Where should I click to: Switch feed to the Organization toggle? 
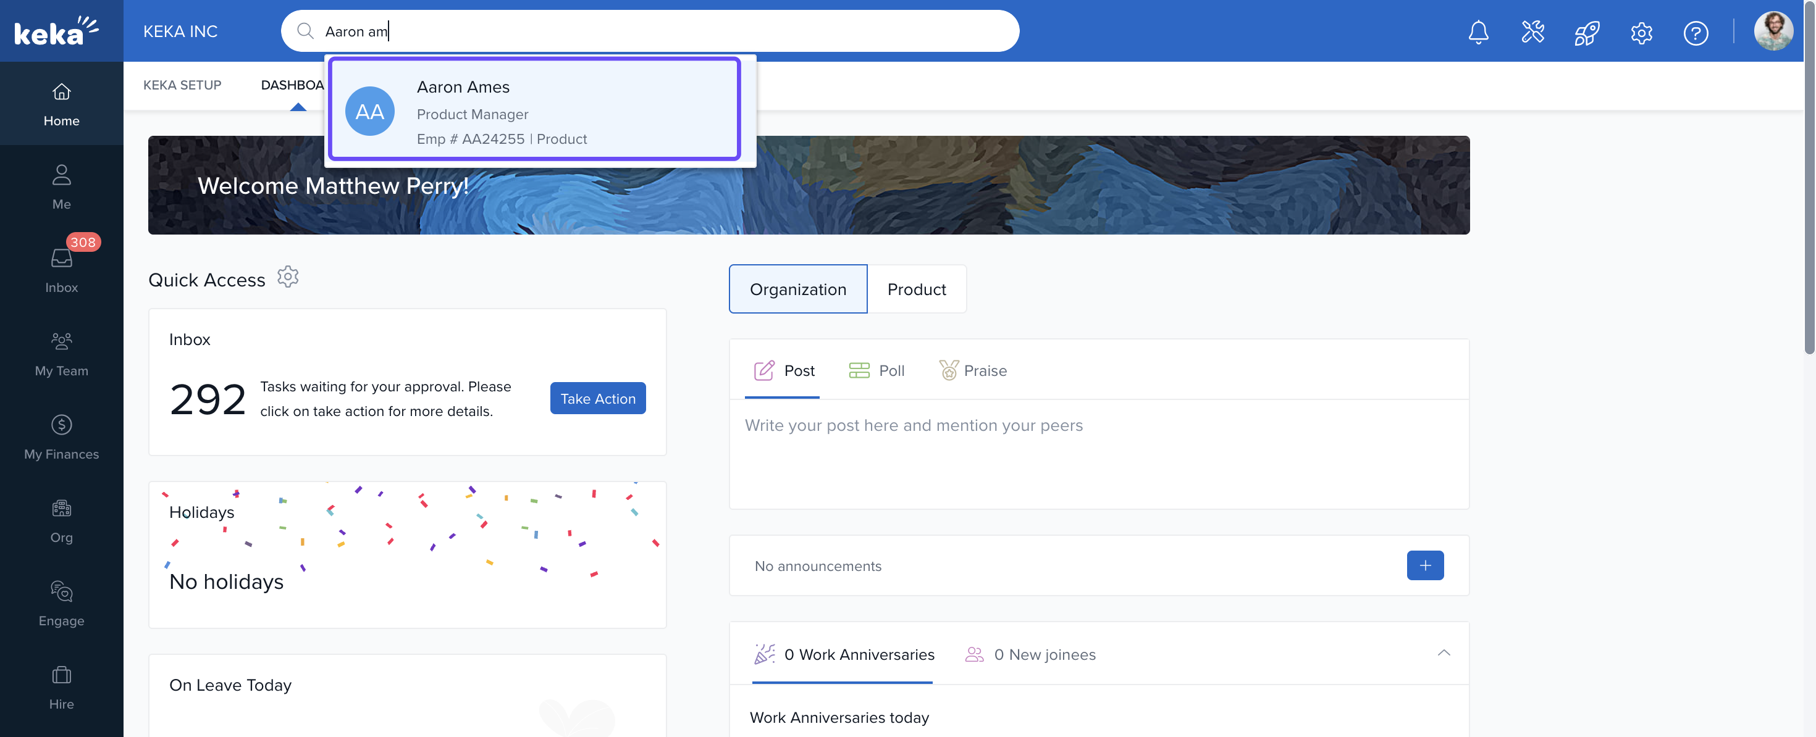coord(797,289)
